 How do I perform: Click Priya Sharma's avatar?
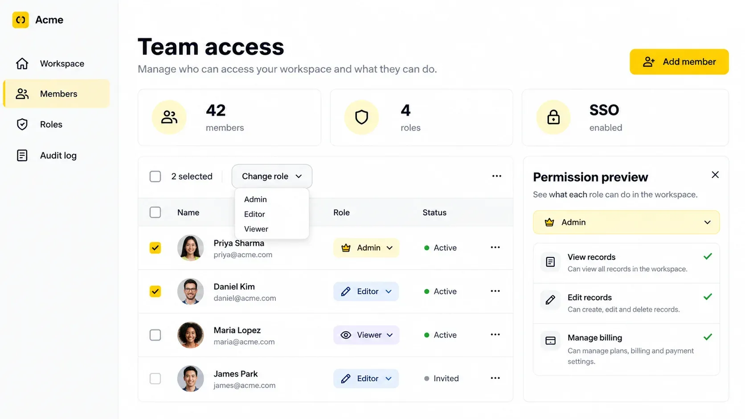(x=191, y=248)
